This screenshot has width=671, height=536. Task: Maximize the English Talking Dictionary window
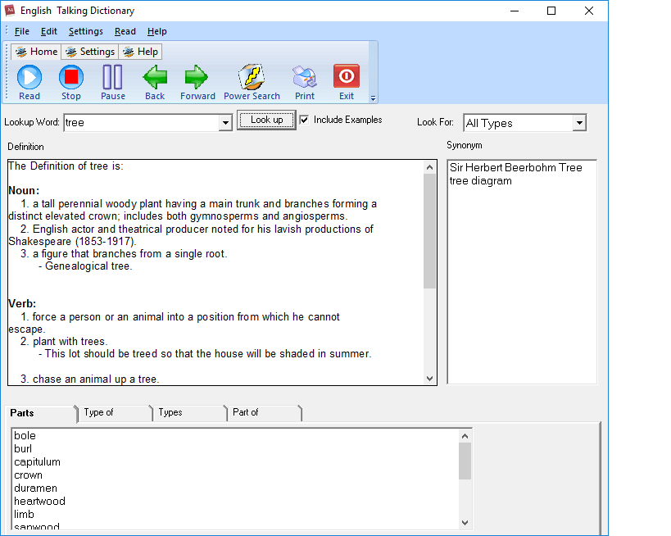pyautogui.click(x=551, y=11)
